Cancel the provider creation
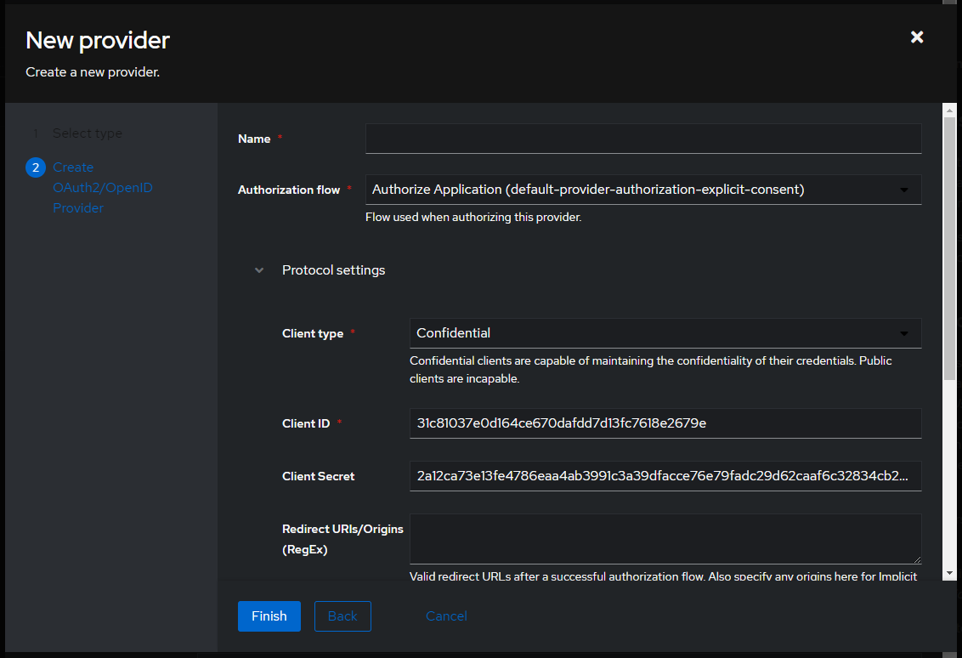This screenshot has width=962, height=658. 446,616
